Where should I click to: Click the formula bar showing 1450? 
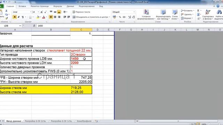pos(129,26)
